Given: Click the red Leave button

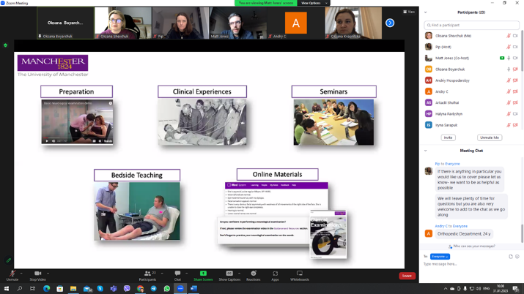Looking at the screenshot, I should [407, 276].
